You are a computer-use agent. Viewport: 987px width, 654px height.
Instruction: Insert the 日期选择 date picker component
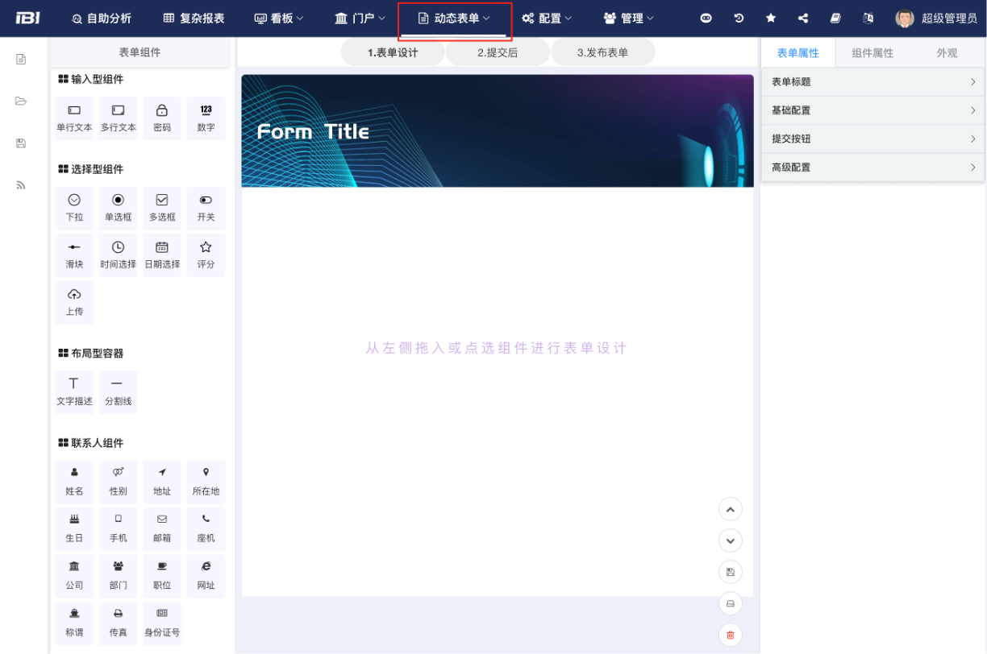[x=162, y=255]
